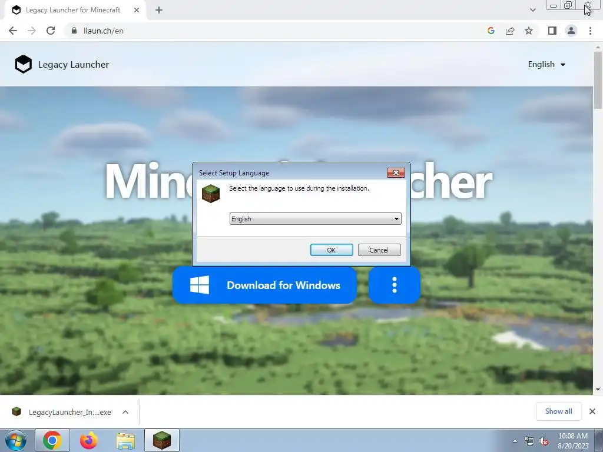Click the page scroll up arrow
The image size is (603, 452).
tap(598, 46)
